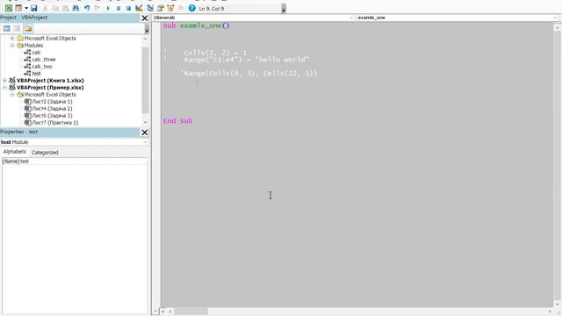The image size is (562, 316).
Task: Select Лист6 (Задача 3) sheet
Action: [x=52, y=116]
